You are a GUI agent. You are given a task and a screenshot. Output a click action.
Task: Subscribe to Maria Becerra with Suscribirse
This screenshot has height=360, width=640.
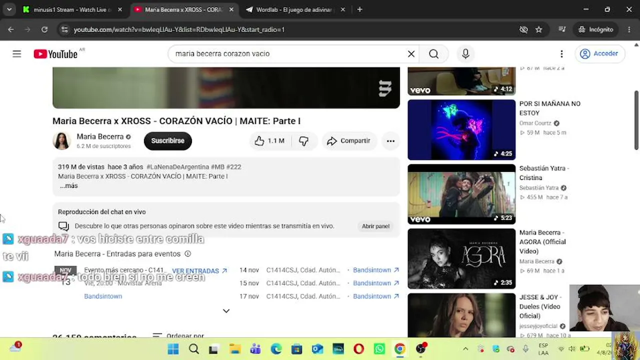coord(168,141)
